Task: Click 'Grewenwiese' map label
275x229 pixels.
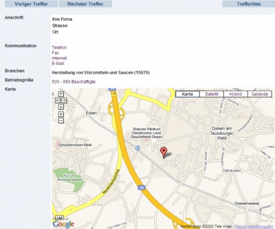Action: point(247,203)
